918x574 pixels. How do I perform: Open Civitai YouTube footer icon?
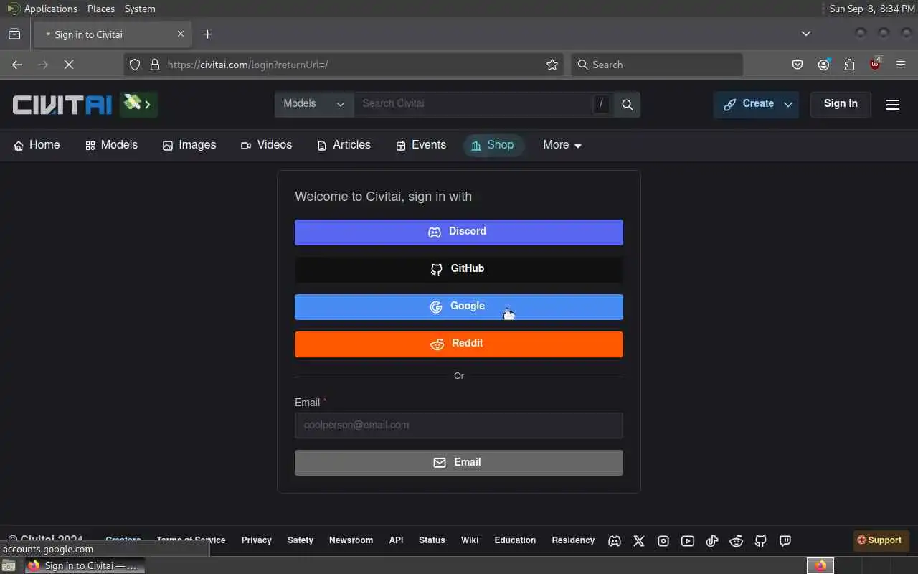[x=688, y=541]
